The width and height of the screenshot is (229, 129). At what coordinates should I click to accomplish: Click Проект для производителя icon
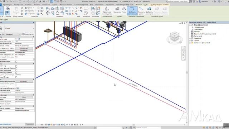pyautogui.click(x=107, y=10)
